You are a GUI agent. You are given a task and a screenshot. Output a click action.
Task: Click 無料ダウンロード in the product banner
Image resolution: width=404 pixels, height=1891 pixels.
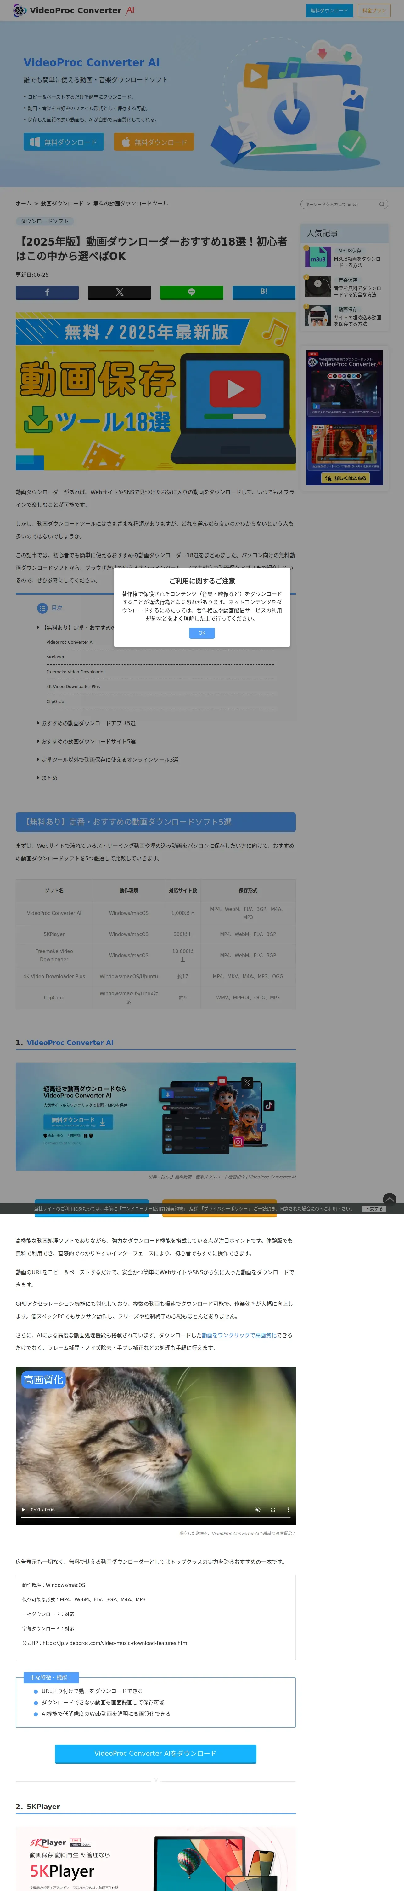click(78, 1122)
